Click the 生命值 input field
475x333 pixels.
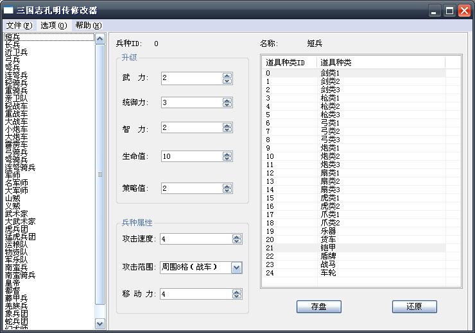191,156
